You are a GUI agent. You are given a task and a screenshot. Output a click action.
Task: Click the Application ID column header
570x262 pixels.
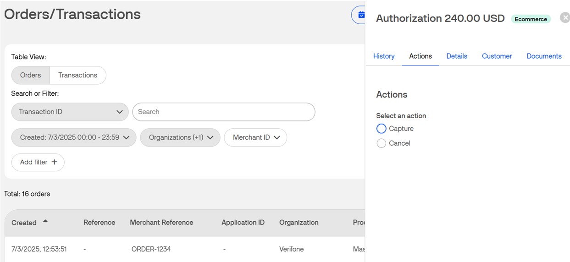243,222
